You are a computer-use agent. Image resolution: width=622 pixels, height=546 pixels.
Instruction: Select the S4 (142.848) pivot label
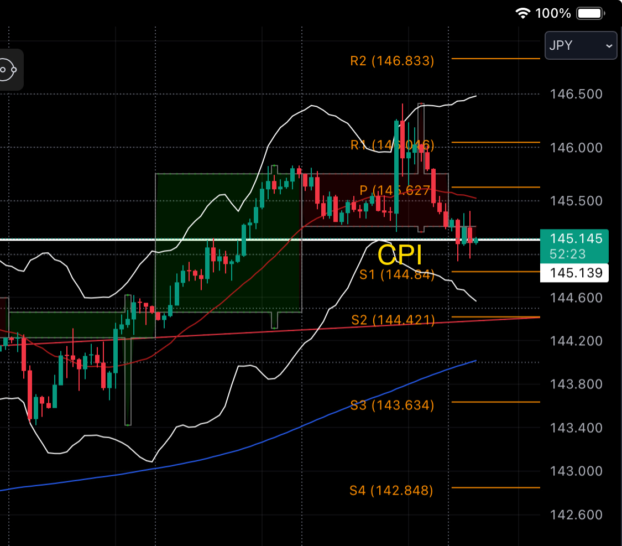(391, 490)
